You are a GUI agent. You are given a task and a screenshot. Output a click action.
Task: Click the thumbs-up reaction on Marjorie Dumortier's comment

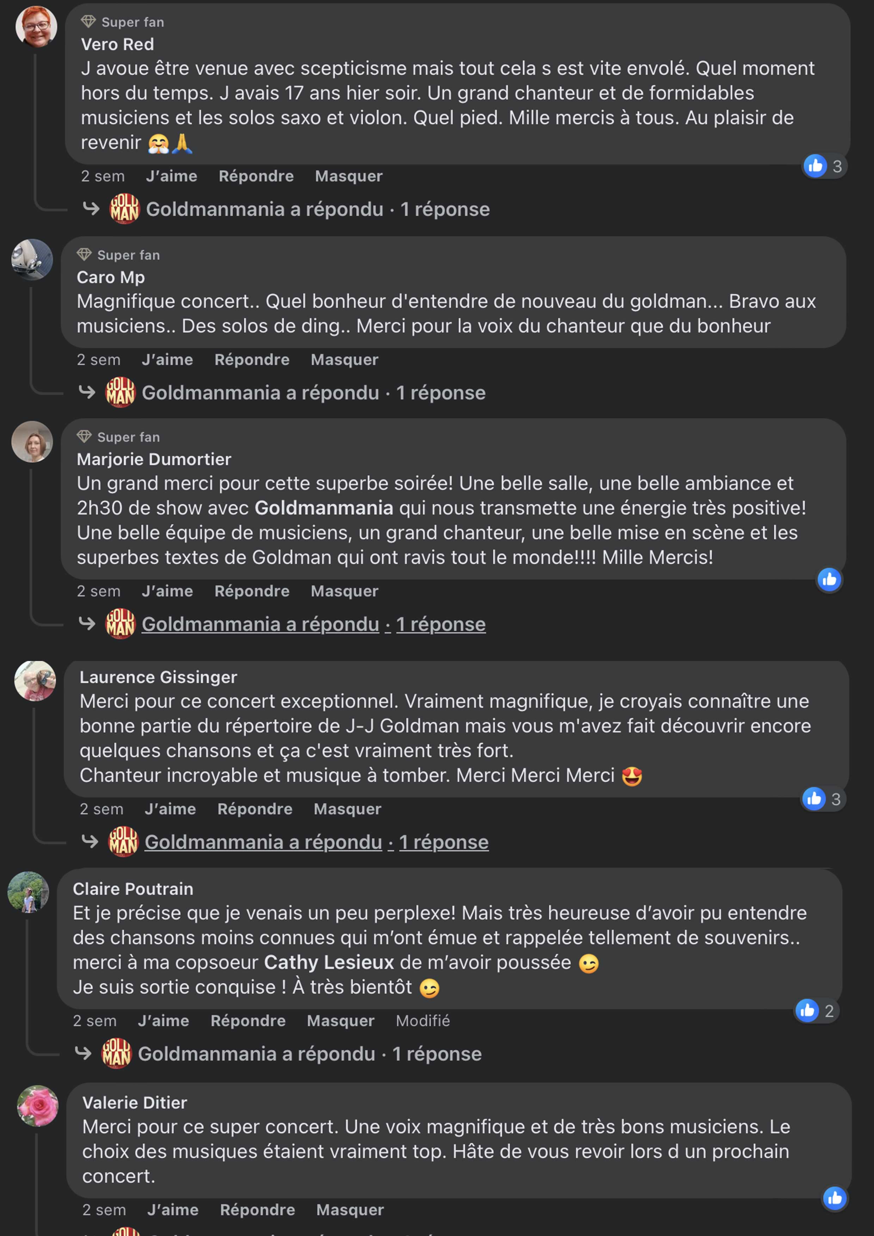pos(829,580)
